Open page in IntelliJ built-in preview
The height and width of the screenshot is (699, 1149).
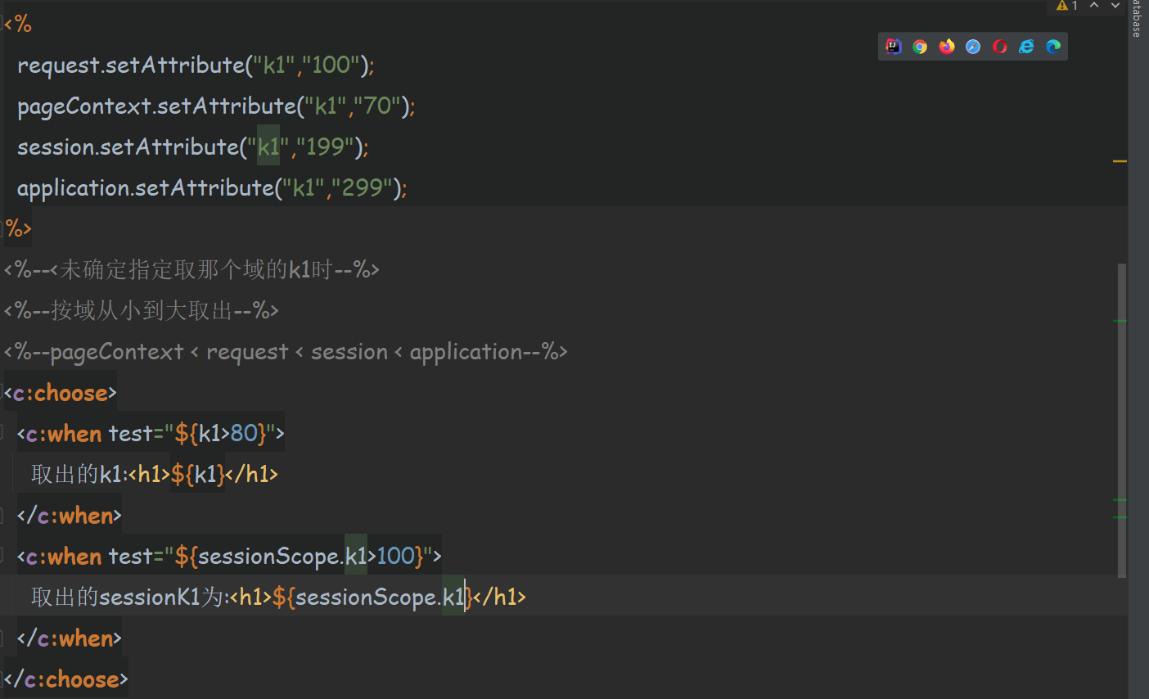[x=894, y=47]
